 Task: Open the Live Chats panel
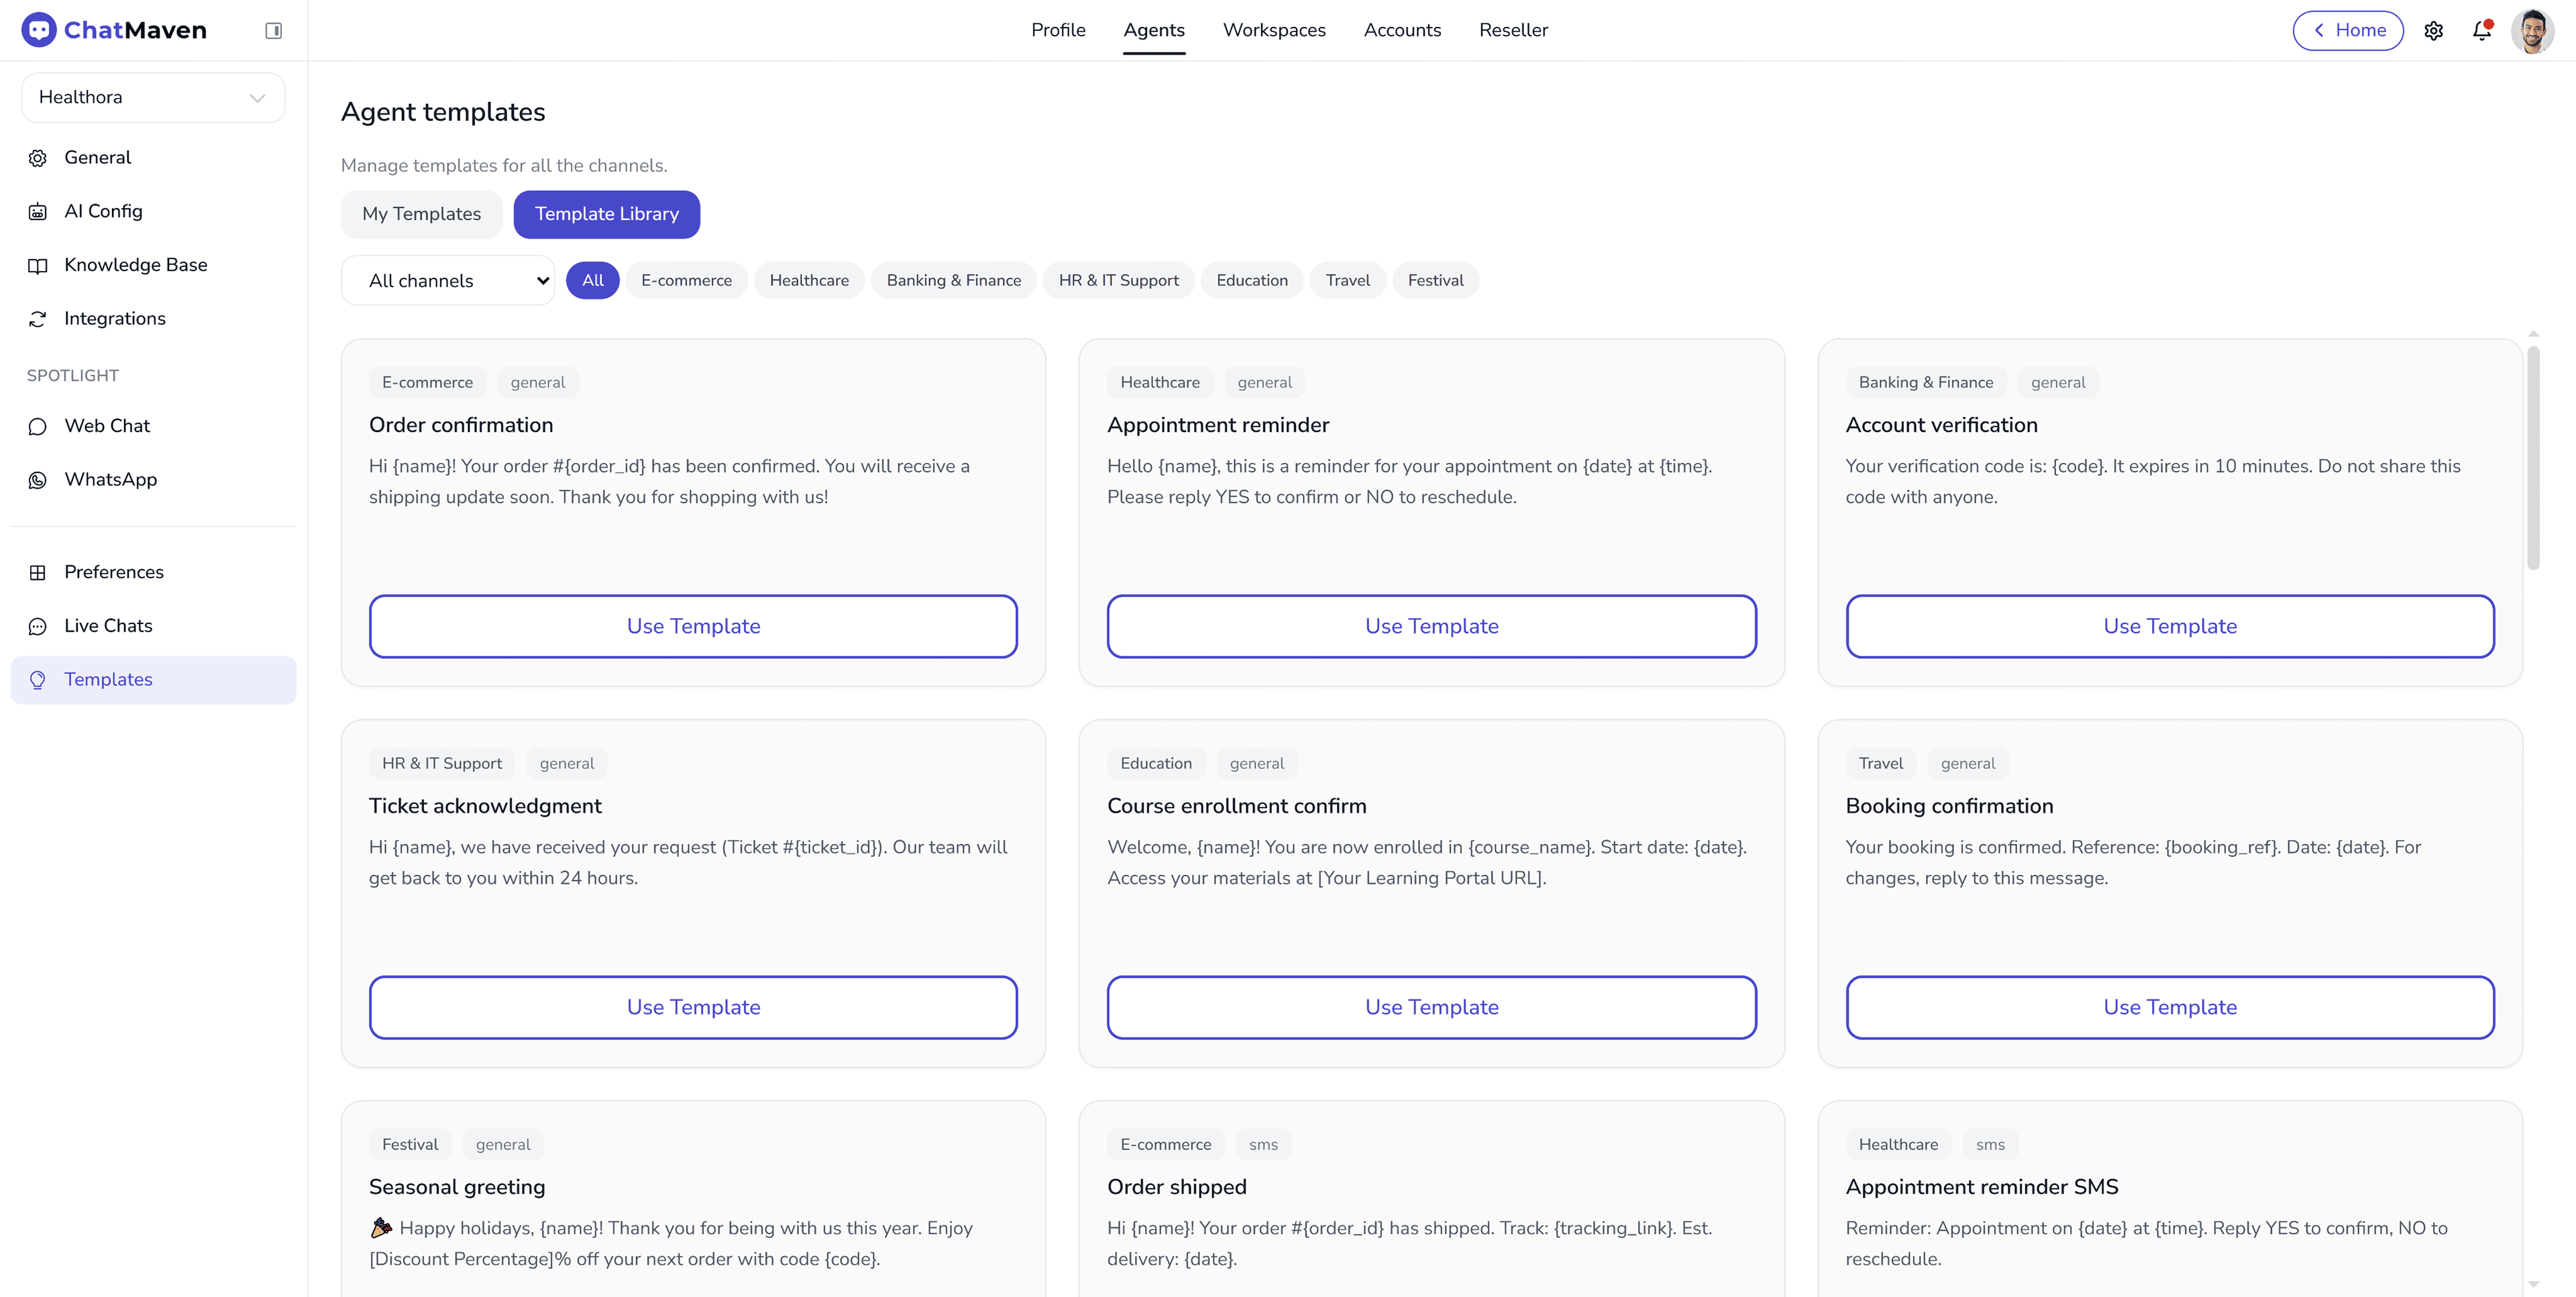click(108, 625)
